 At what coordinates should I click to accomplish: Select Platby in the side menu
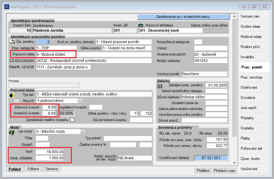pyautogui.click(x=254, y=138)
